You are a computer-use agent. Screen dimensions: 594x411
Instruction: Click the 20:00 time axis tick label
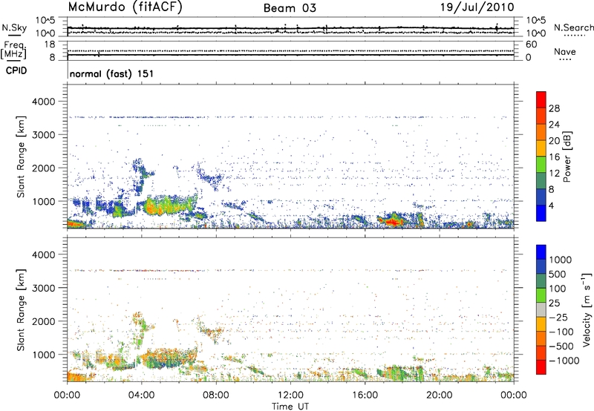click(x=439, y=395)
